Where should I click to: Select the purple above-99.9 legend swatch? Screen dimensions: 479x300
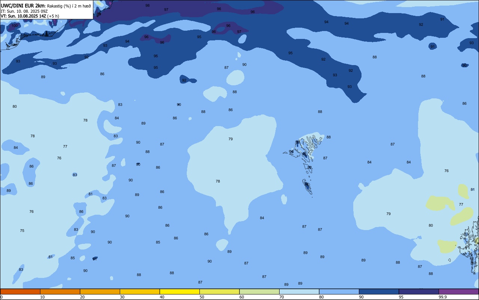coord(458,291)
